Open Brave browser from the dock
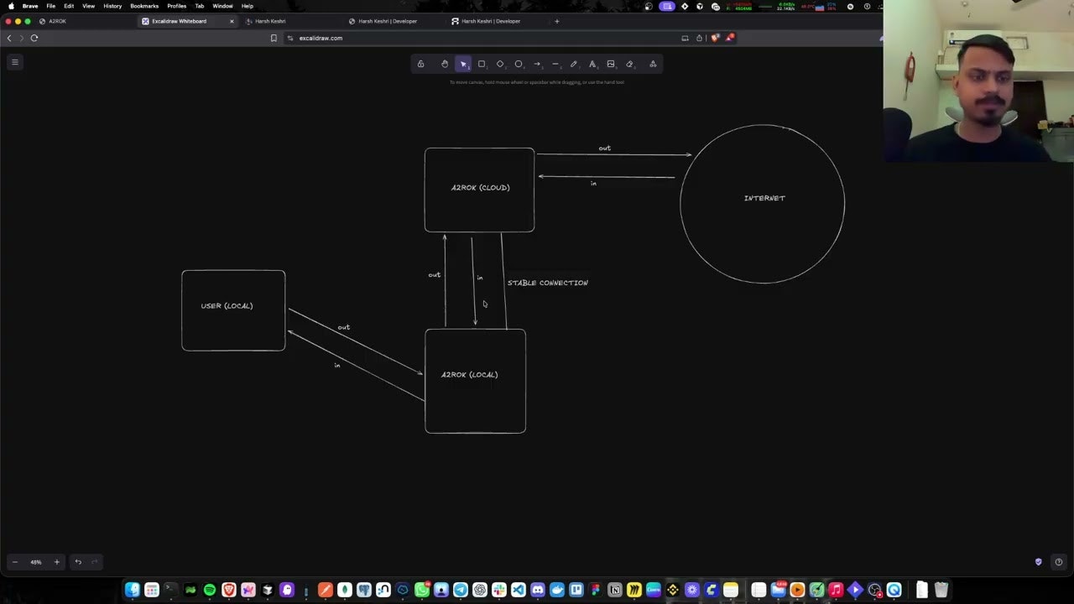The image size is (1074, 604). click(x=229, y=590)
